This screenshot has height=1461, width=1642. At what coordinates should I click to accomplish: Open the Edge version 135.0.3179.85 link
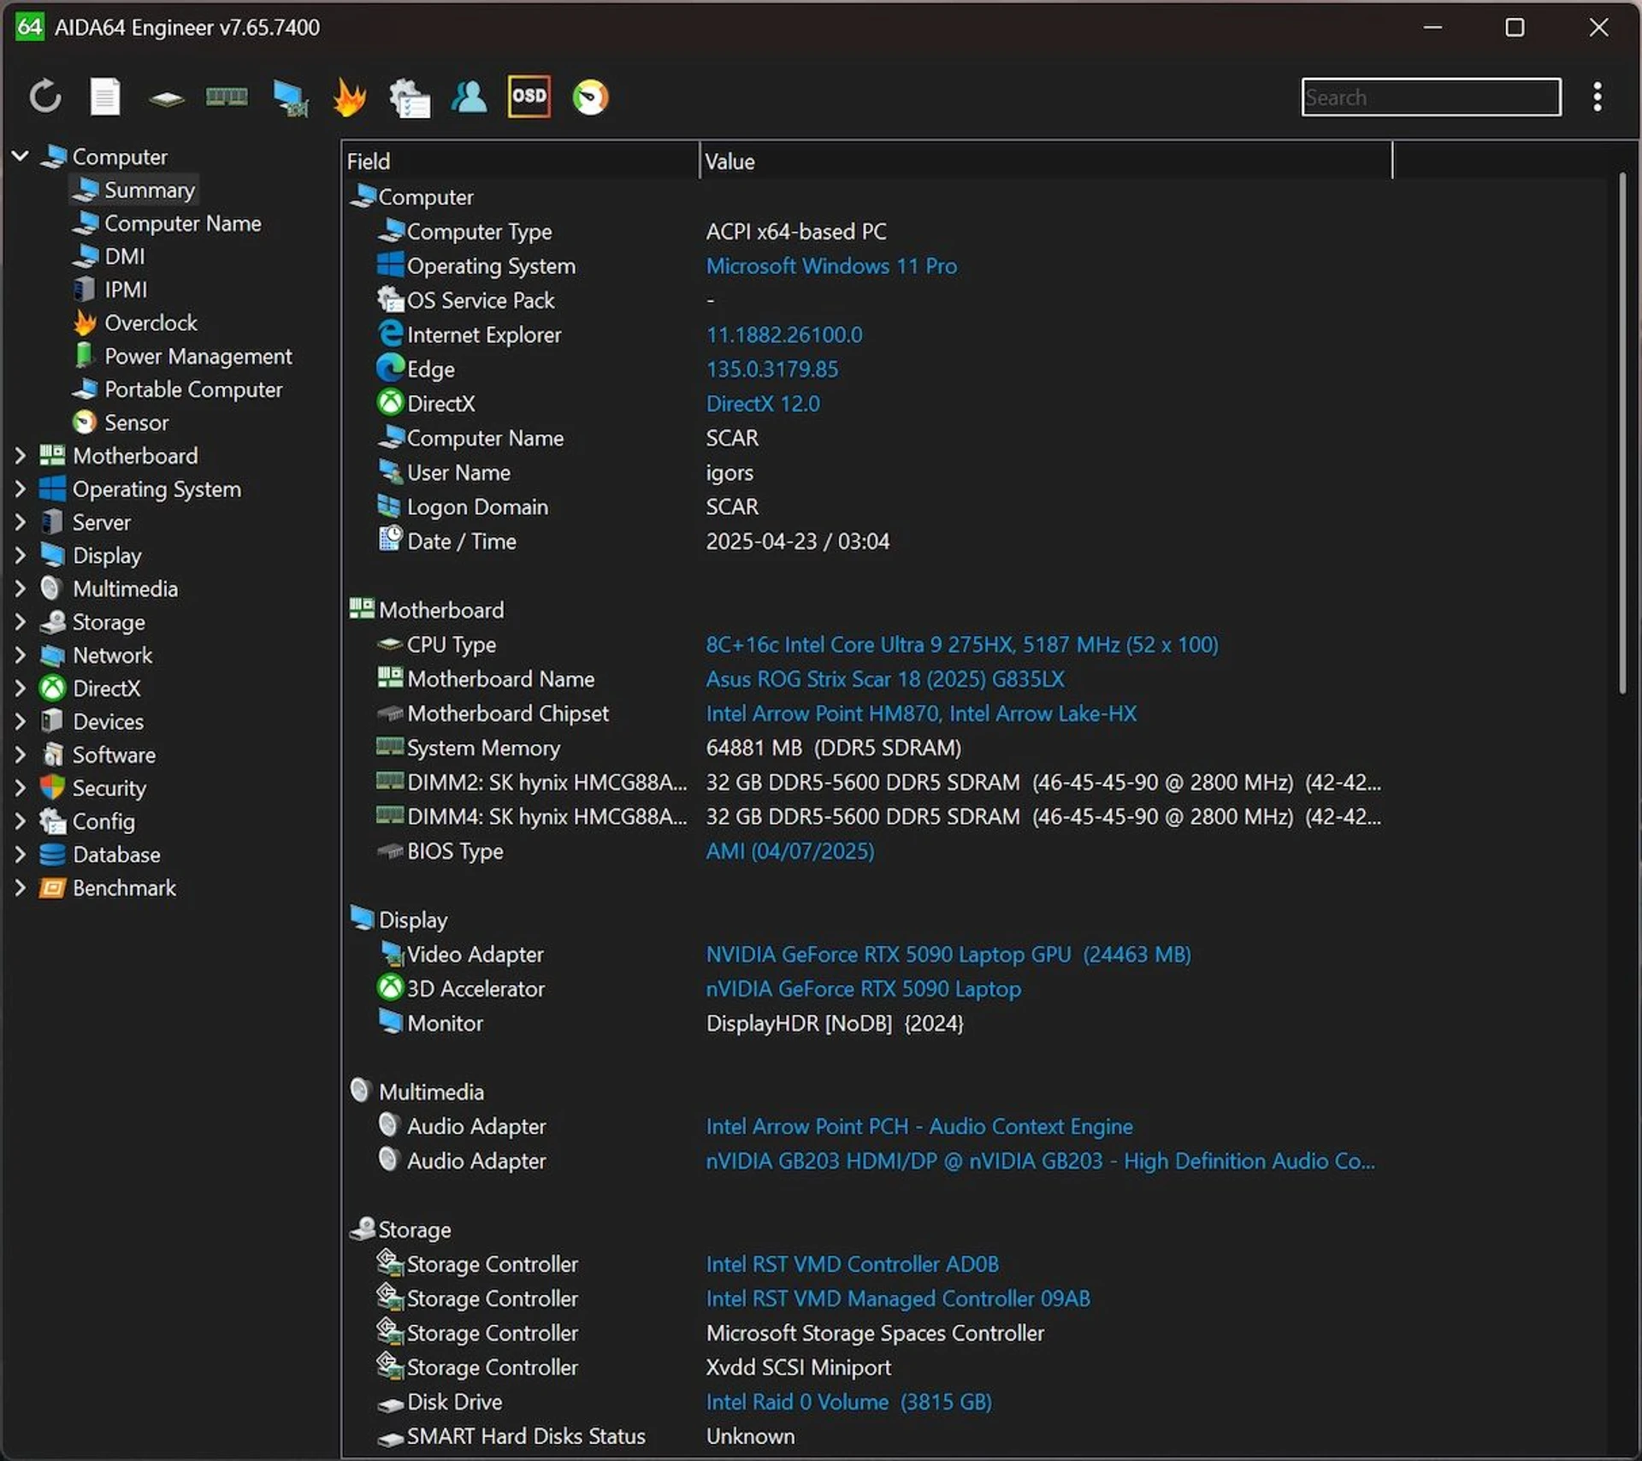[772, 370]
